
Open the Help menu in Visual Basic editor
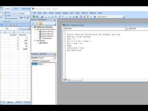point(100,13)
